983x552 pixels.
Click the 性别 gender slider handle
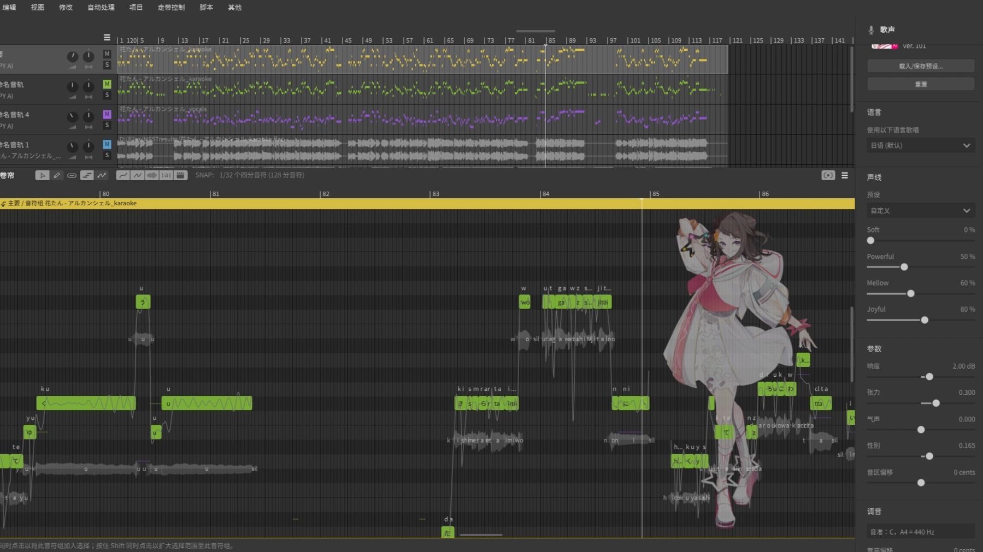(929, 456)
